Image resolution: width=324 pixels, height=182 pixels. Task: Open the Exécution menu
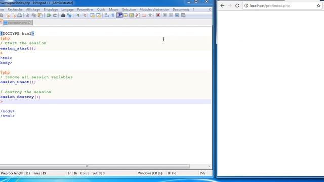coord(129,10)
